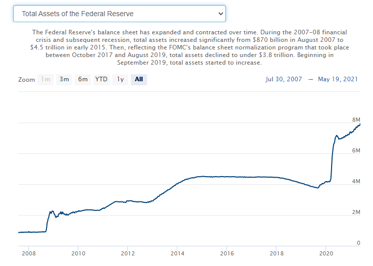373x266 pixels.
Task: Click the 2020 x-axis year label
Action: tap(326, 253)
